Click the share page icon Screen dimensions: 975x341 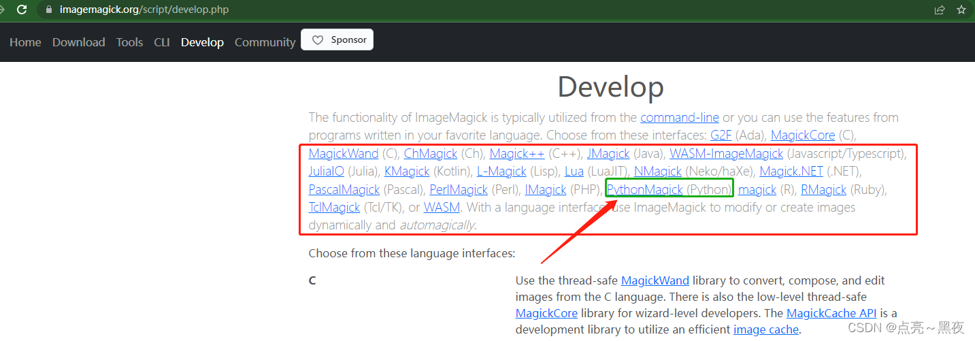click(940, 10)
